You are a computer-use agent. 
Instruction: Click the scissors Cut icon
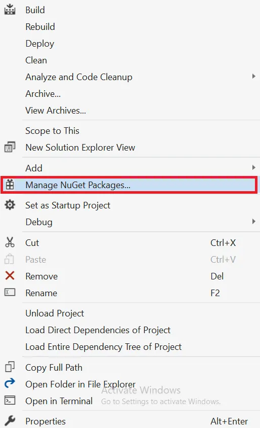point(10,242)
